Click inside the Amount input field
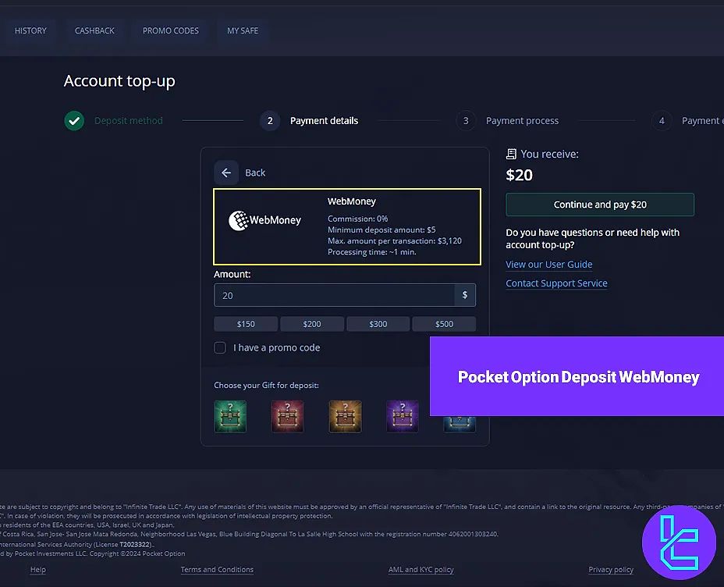This screenshot has width=724, height=587. click(x=335, y=296)
